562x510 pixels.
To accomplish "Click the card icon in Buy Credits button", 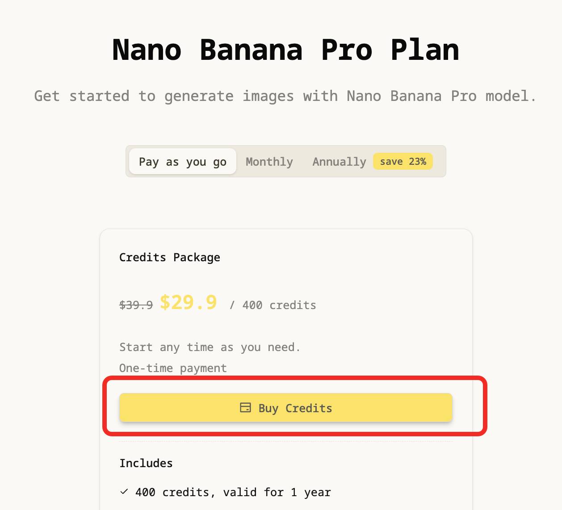I will pos(245,407).
